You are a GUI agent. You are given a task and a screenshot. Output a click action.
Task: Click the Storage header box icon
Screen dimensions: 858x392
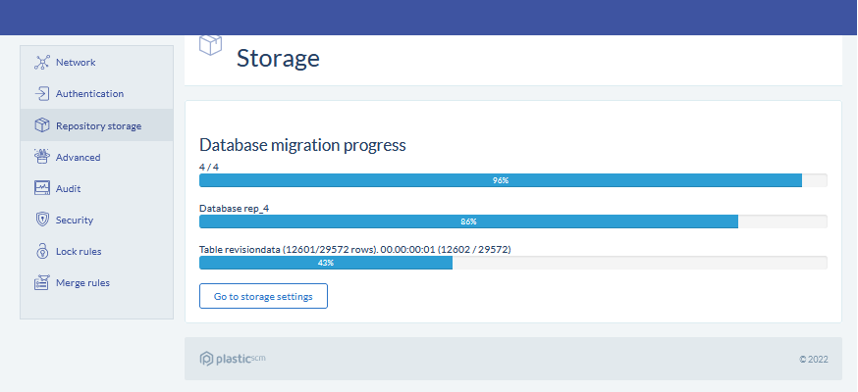210,46
